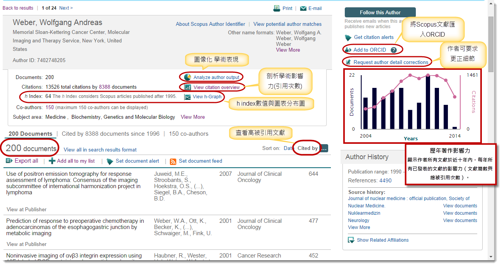Open the References 4490 link
The image size is (500, 266).
click(385, 180)
